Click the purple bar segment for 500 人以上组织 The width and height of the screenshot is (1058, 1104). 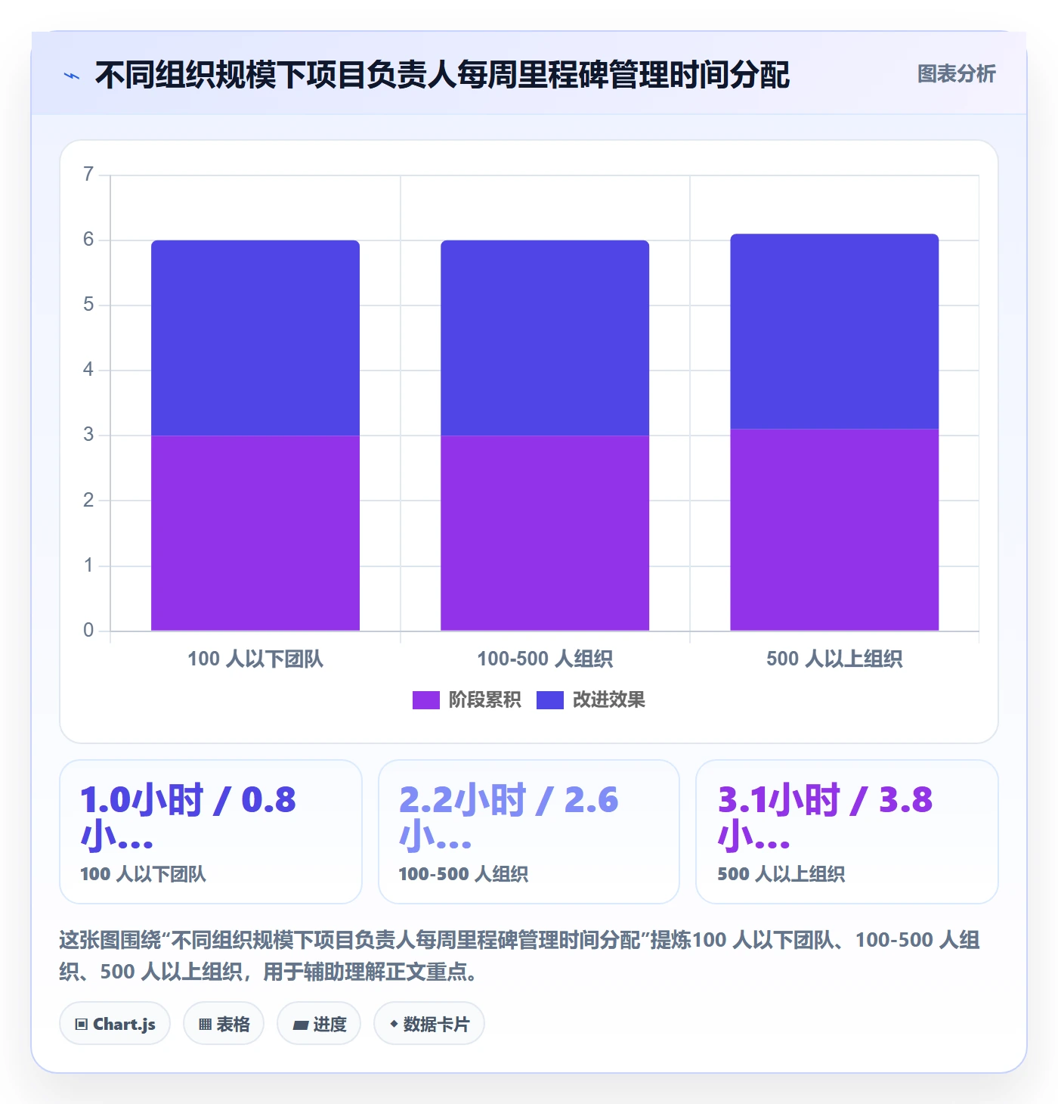834,530
